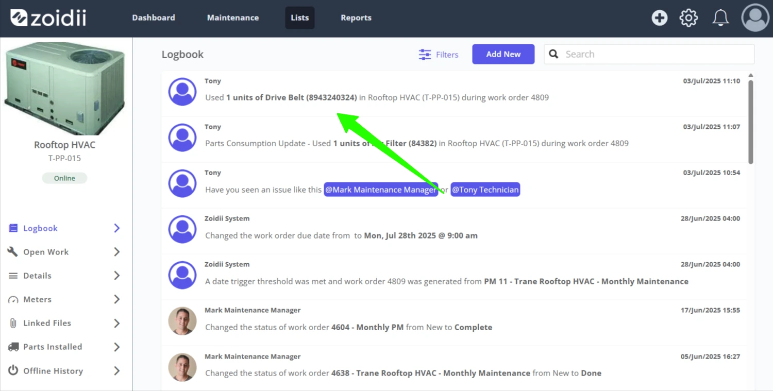Screen dimensions: 773x391
Task: Select the Open Work wrench icon
Action: click(x=13, y=251)
